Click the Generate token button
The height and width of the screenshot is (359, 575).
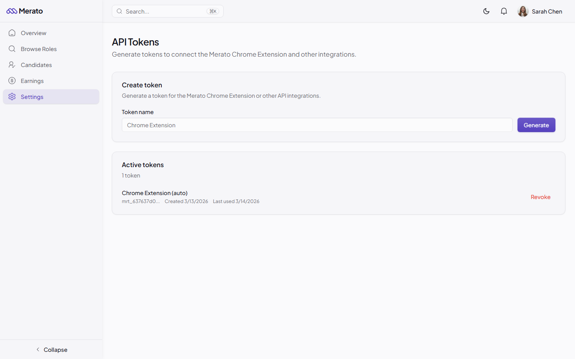coord(536,125)
